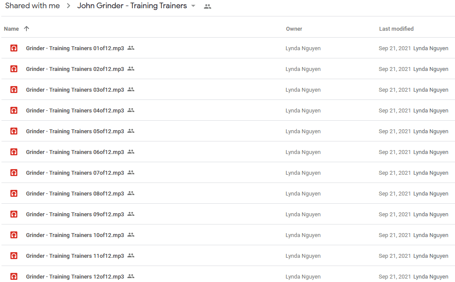Click audio icon of Training Trainers 07of12.mp3
455x282 pixels.
[13, 173]
